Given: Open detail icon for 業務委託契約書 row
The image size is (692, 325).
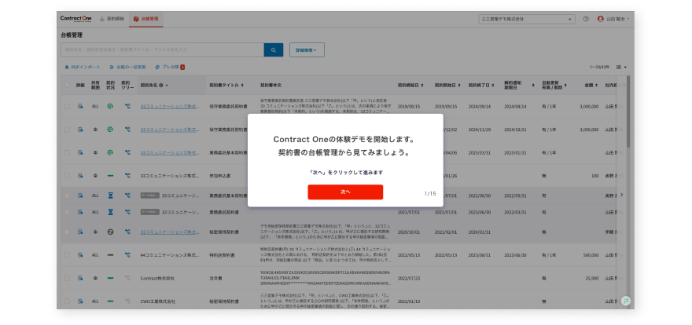Looking at the screenshot, I should [80, 212].
